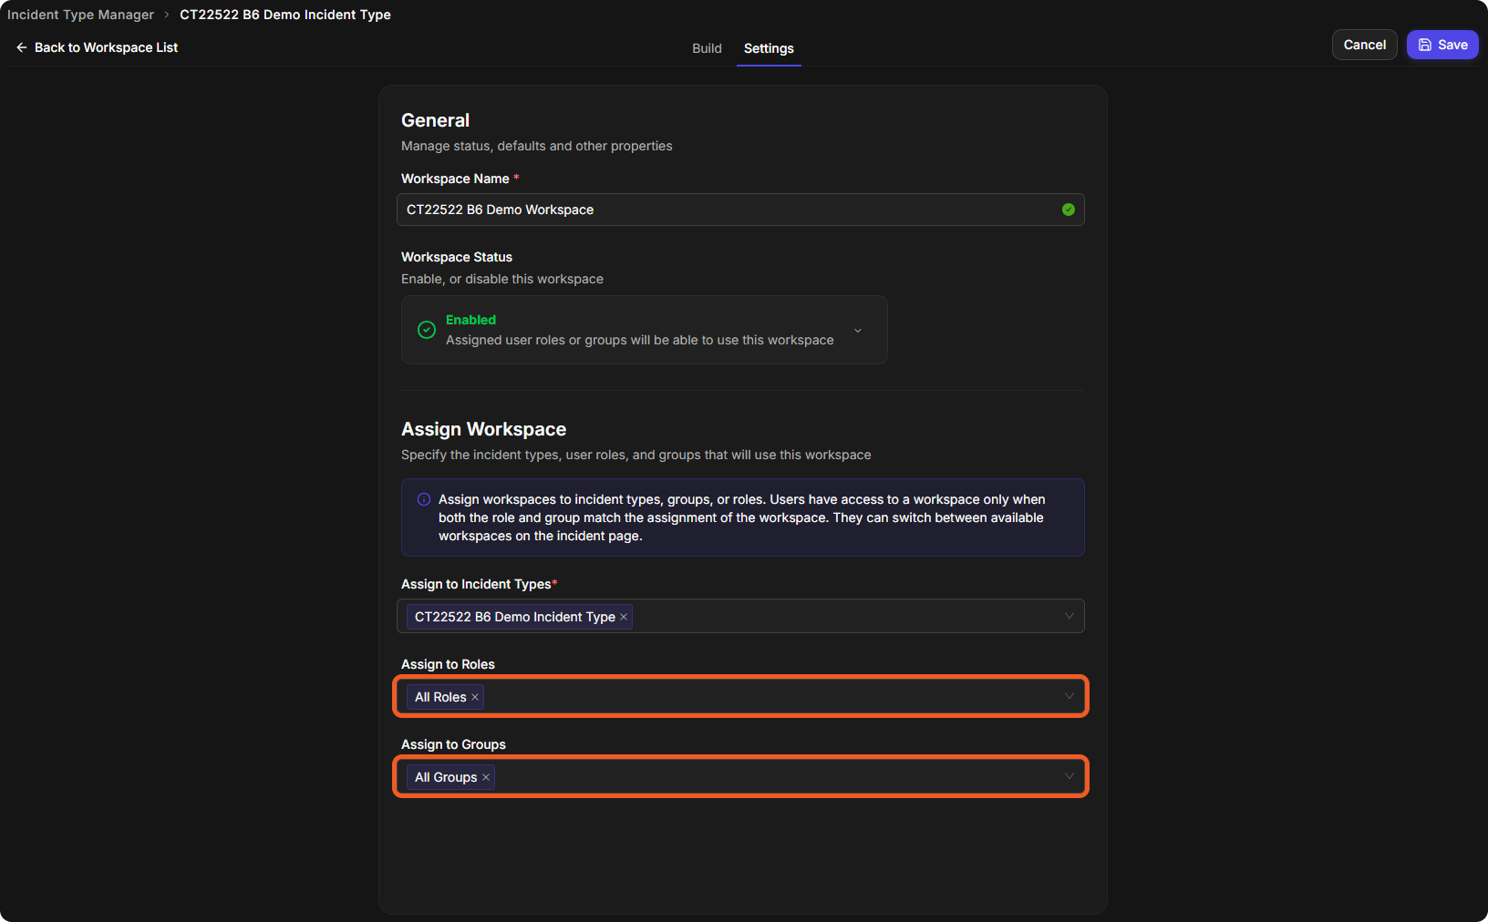Open the Assign to Roles dropdown arrow
This screenshot has height=922, width=1488.
pos(1069,696)
